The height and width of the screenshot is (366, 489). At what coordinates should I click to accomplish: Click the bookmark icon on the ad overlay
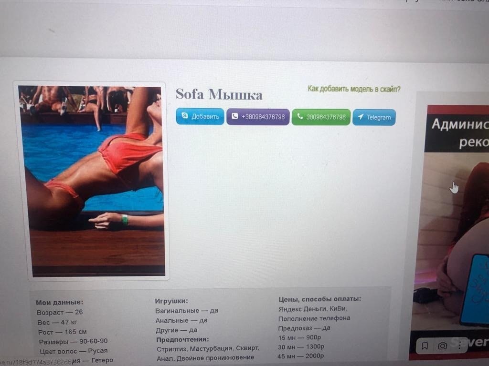425,346
